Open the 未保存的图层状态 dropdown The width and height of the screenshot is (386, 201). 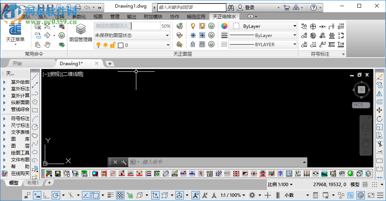point(132,35)
